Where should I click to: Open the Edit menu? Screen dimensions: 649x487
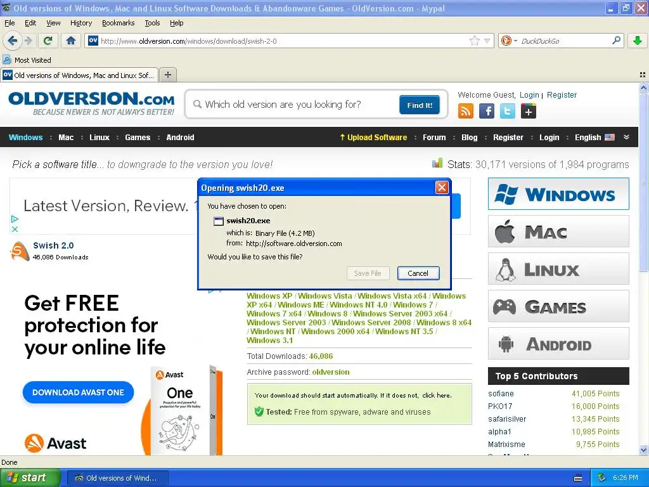click(30, 23)
